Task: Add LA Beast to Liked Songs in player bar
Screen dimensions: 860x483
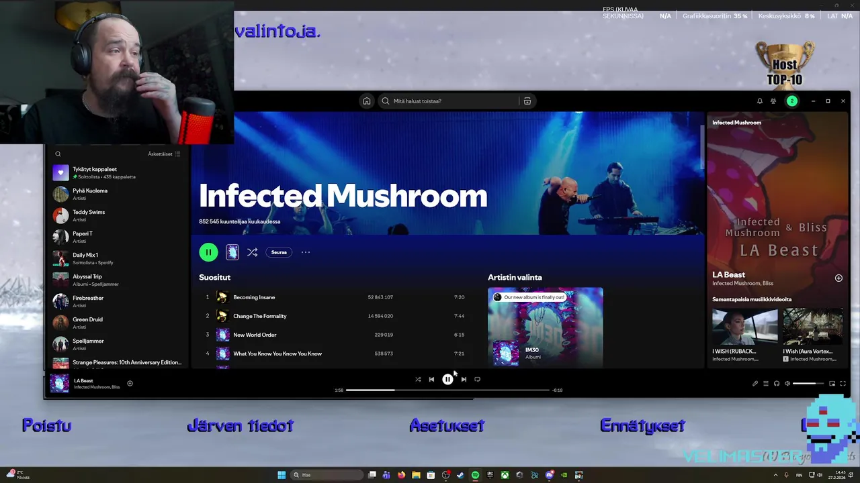Action: point(130,384)
